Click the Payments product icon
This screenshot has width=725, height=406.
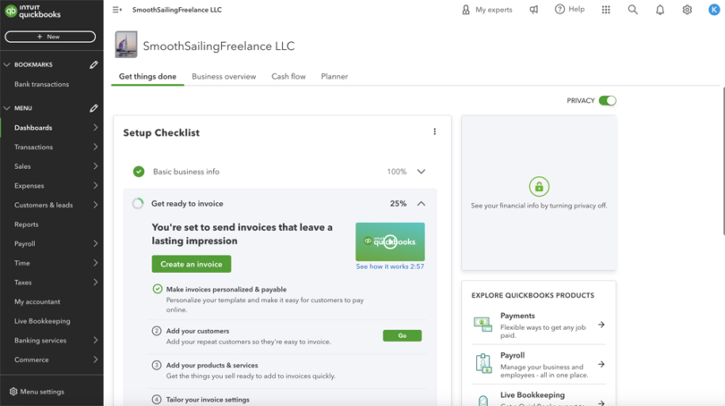pos(482,325)
